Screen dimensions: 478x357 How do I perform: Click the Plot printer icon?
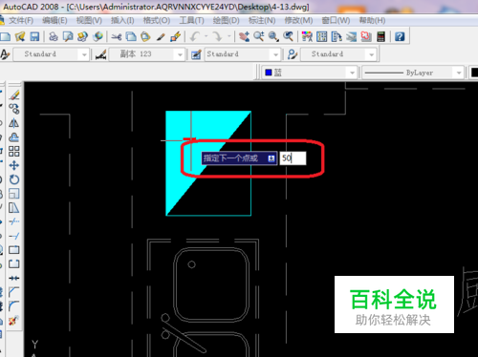(54, 36)
